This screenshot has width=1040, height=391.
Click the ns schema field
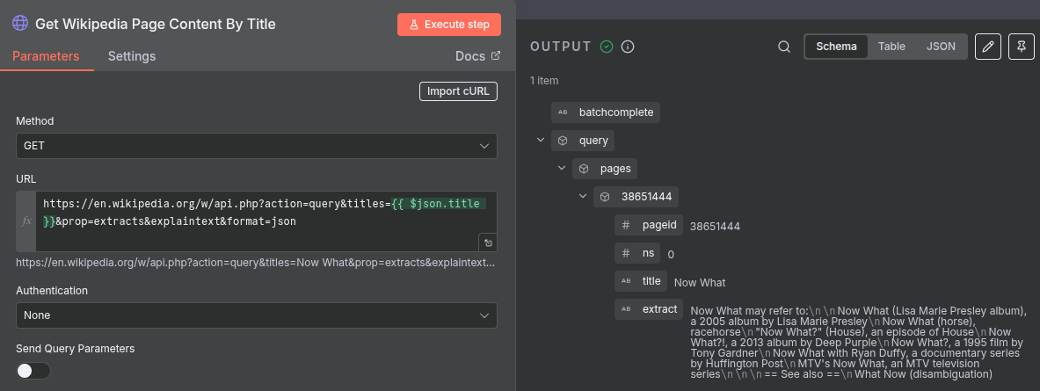coord(637,252)
